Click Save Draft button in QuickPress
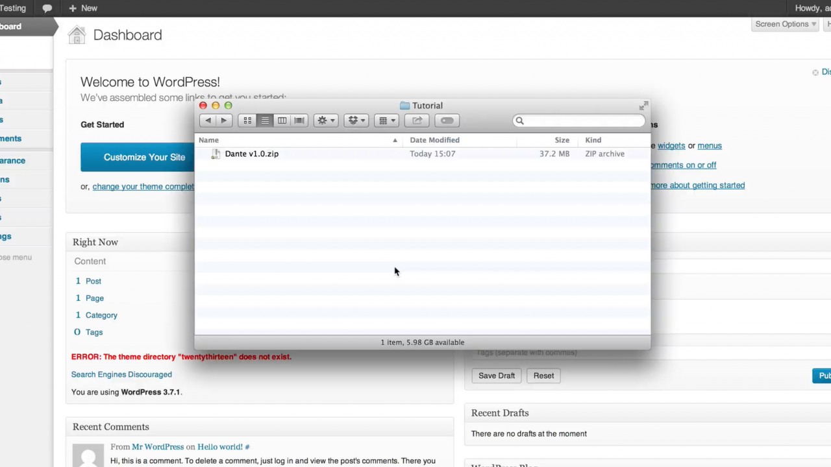This screenshot has width=831, height=467. coord(497,376)
